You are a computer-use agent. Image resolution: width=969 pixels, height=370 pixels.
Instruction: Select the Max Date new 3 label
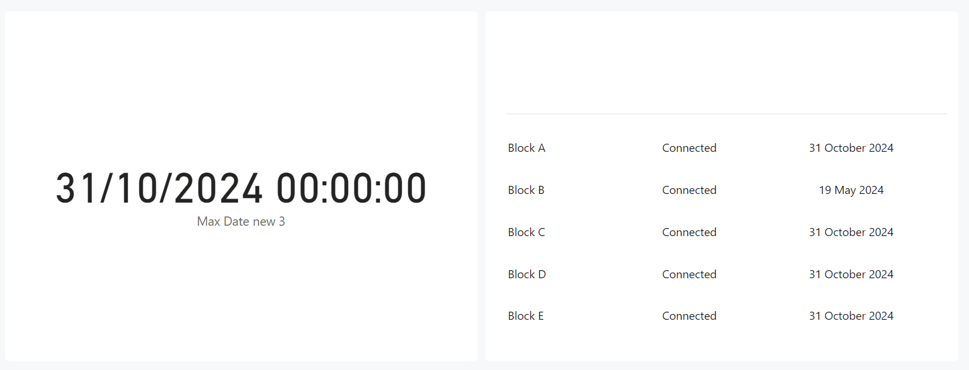241,222
